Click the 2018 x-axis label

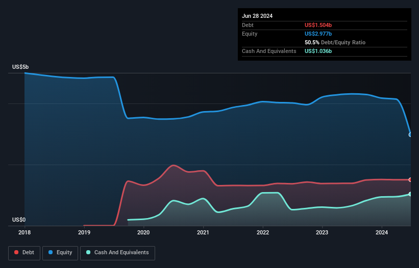point(24,232)
